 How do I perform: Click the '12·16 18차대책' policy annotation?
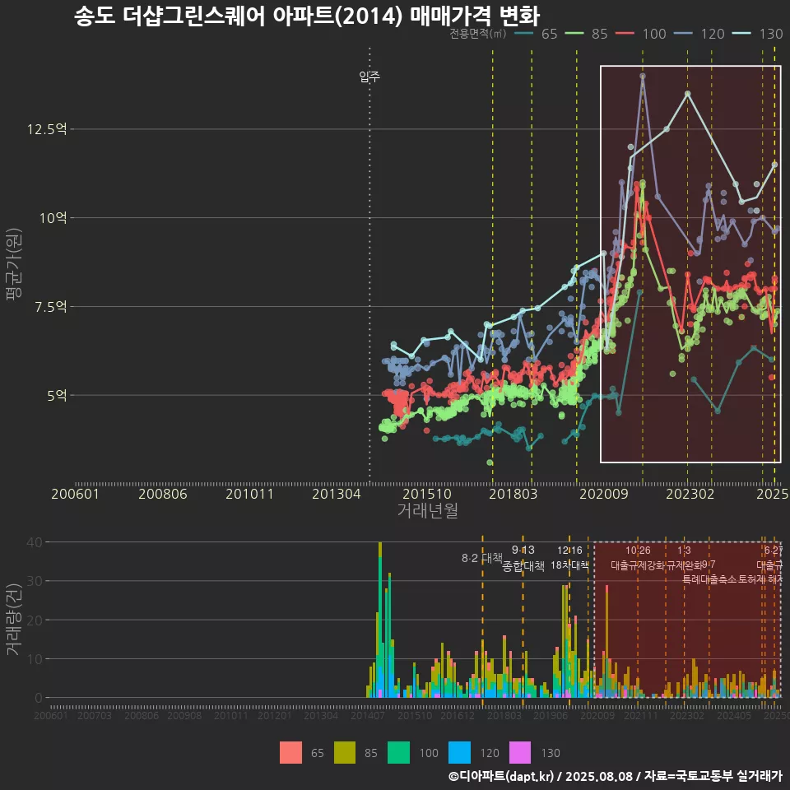[569, 558]
